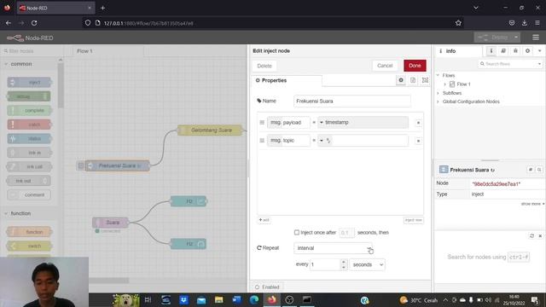
Task: Delete the inject node
Action: (264, 66)
